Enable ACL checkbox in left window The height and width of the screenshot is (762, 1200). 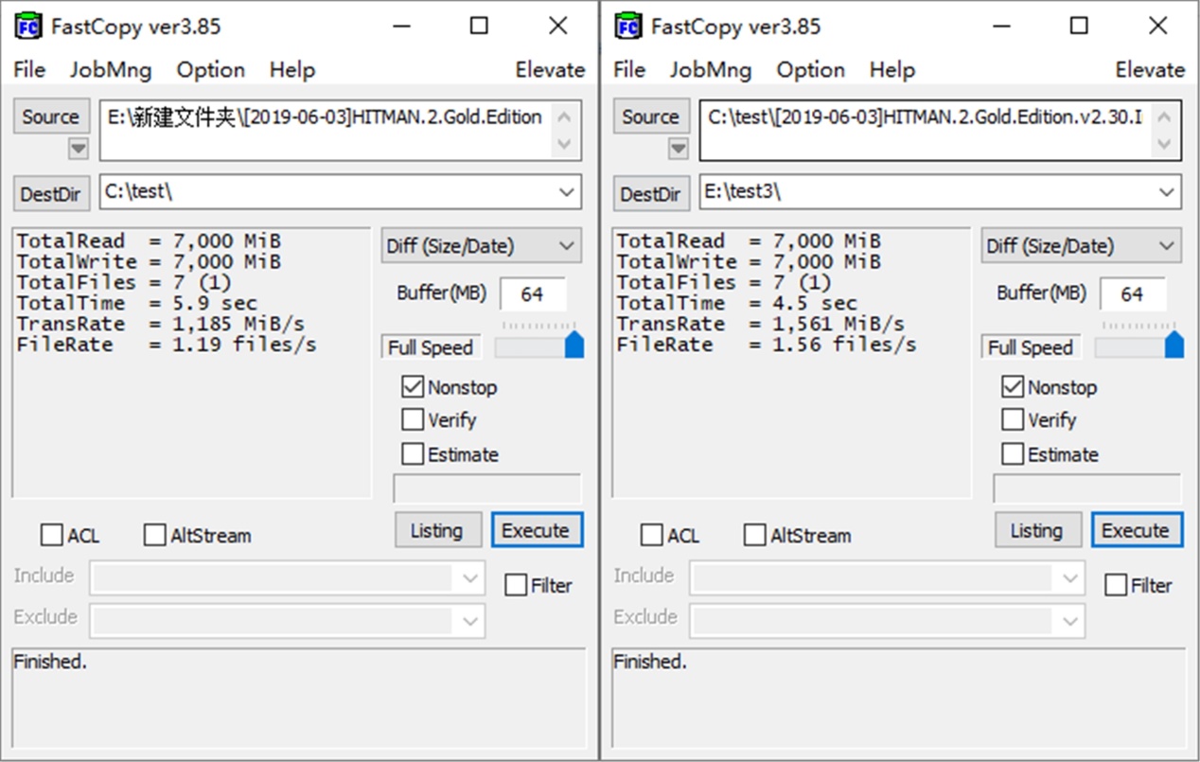tap(52, 535)
